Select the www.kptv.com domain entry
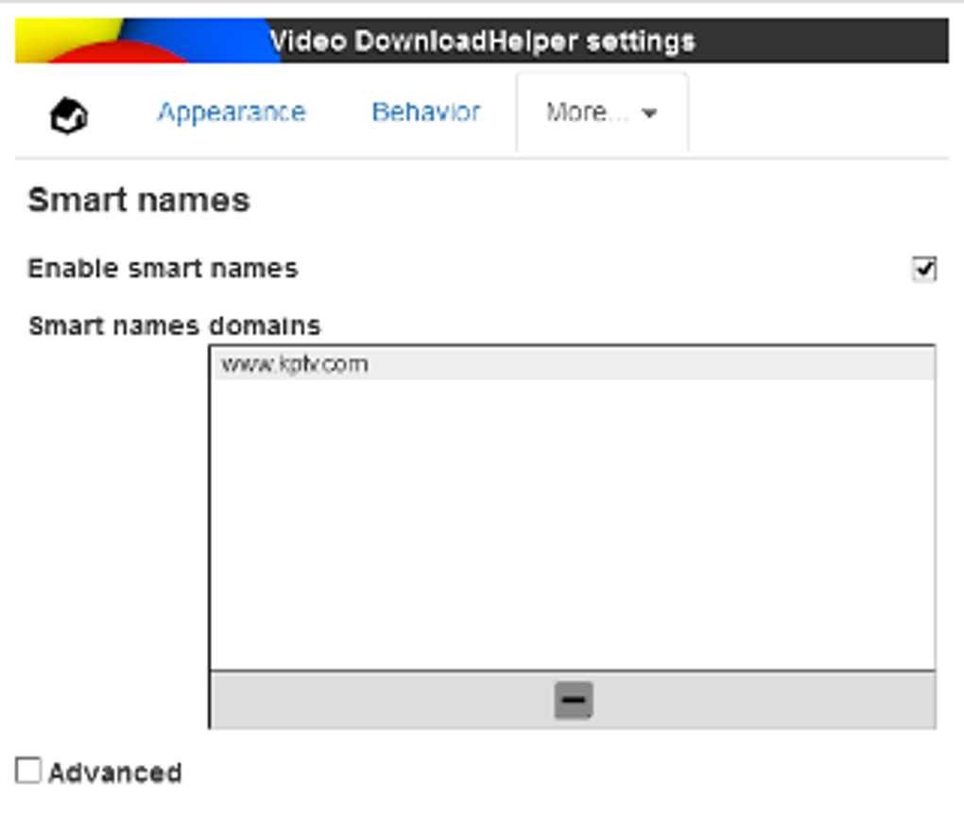Screen dimensions: 964x817 (573, 364)
